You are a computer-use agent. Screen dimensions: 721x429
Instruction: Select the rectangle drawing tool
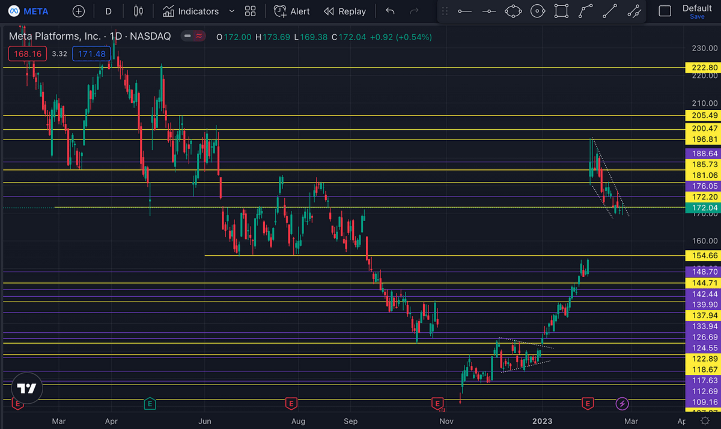pos(561,11)
